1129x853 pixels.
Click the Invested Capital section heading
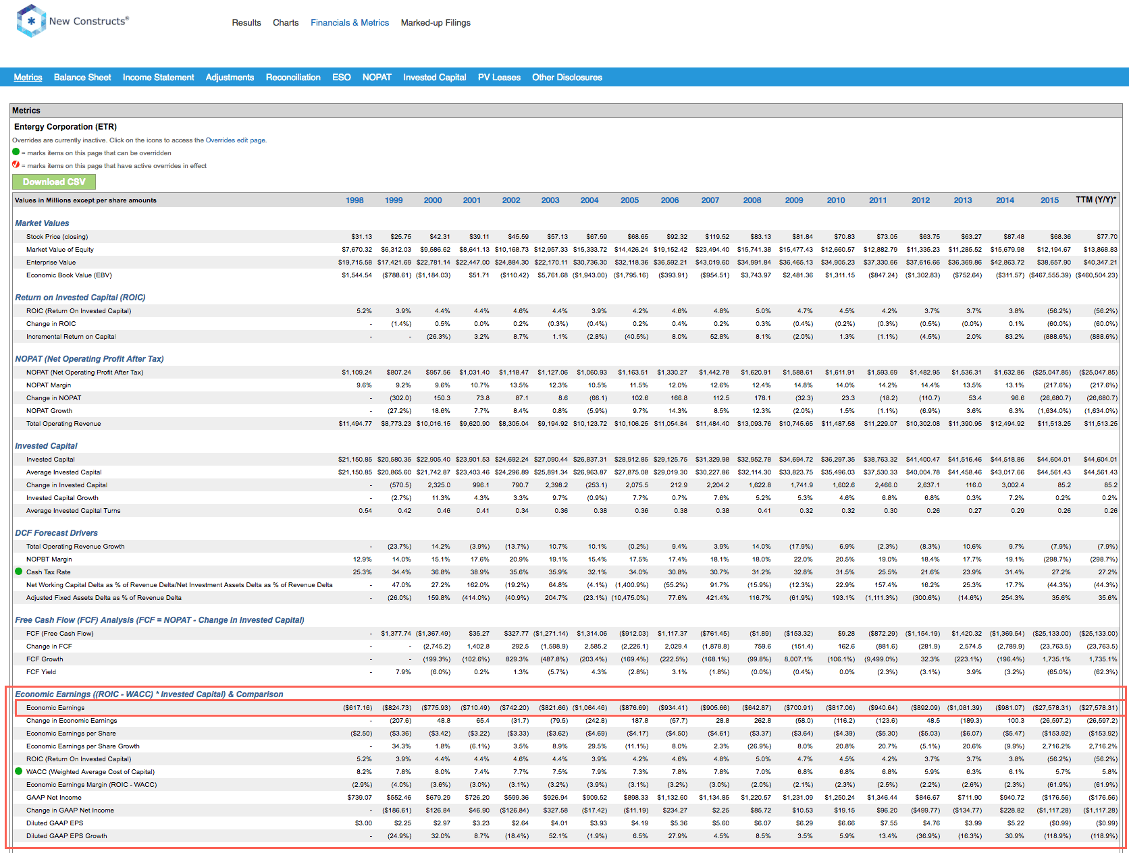(46, 446)
